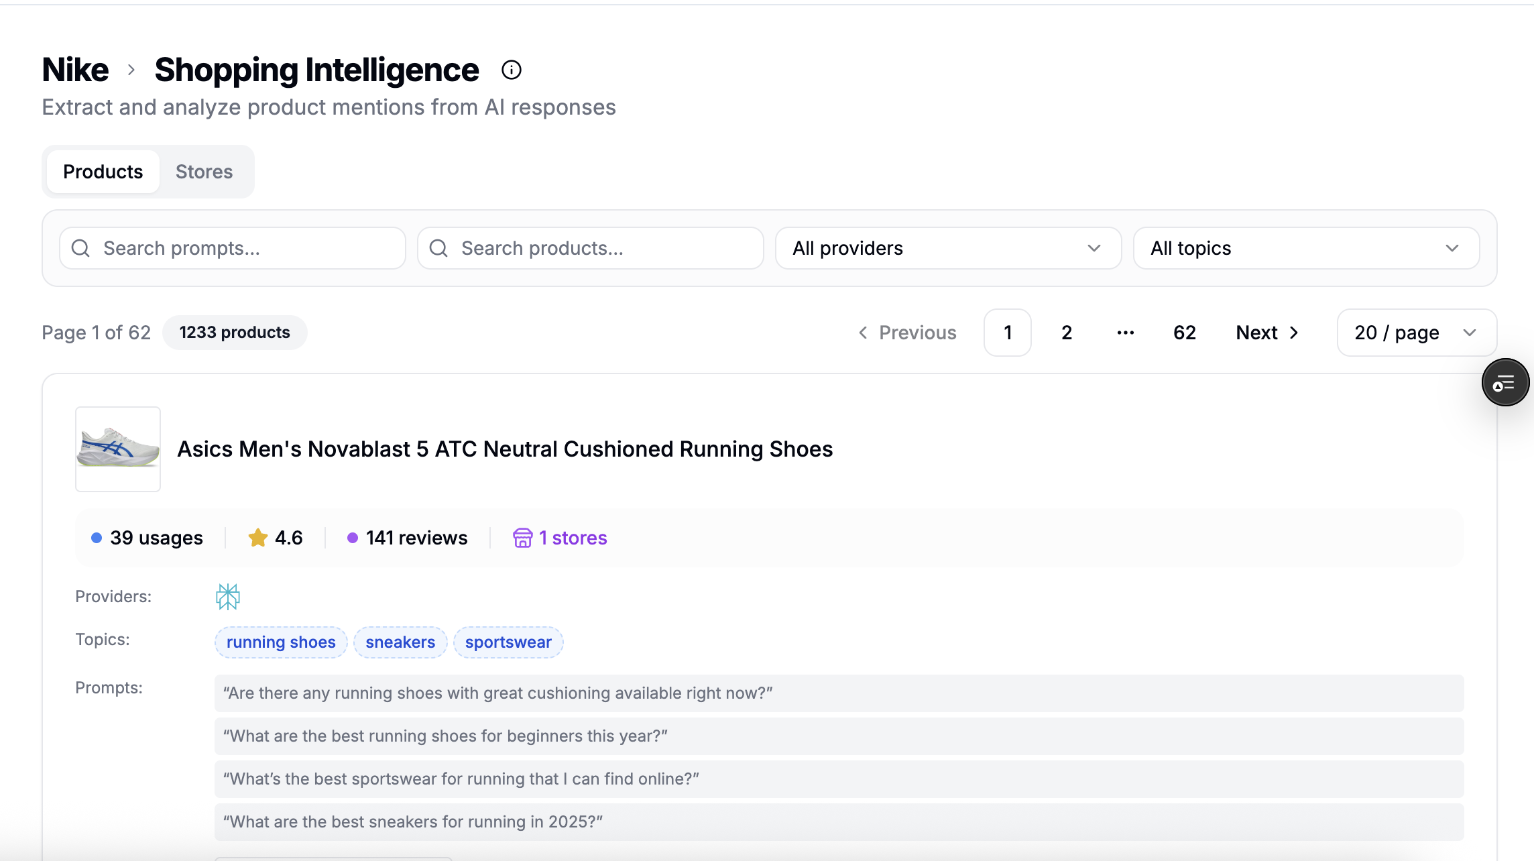
Task: Select the running shoes topic tag
Action: click(x=281, y=642)
